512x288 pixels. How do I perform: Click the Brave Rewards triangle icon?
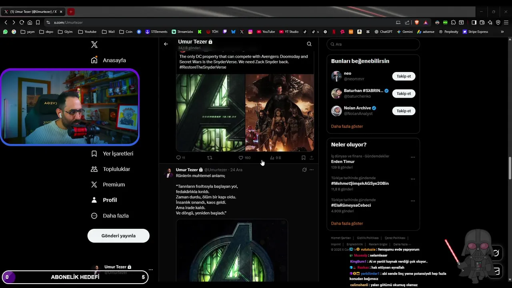point(426,22)
